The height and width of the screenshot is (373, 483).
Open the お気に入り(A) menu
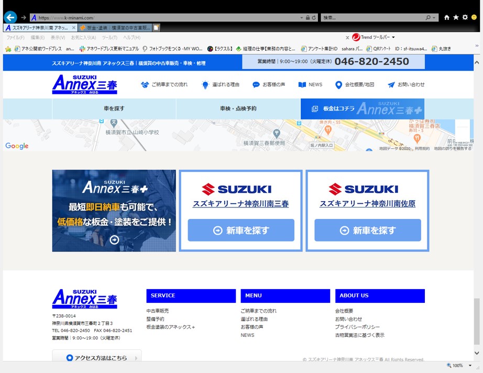83,38
